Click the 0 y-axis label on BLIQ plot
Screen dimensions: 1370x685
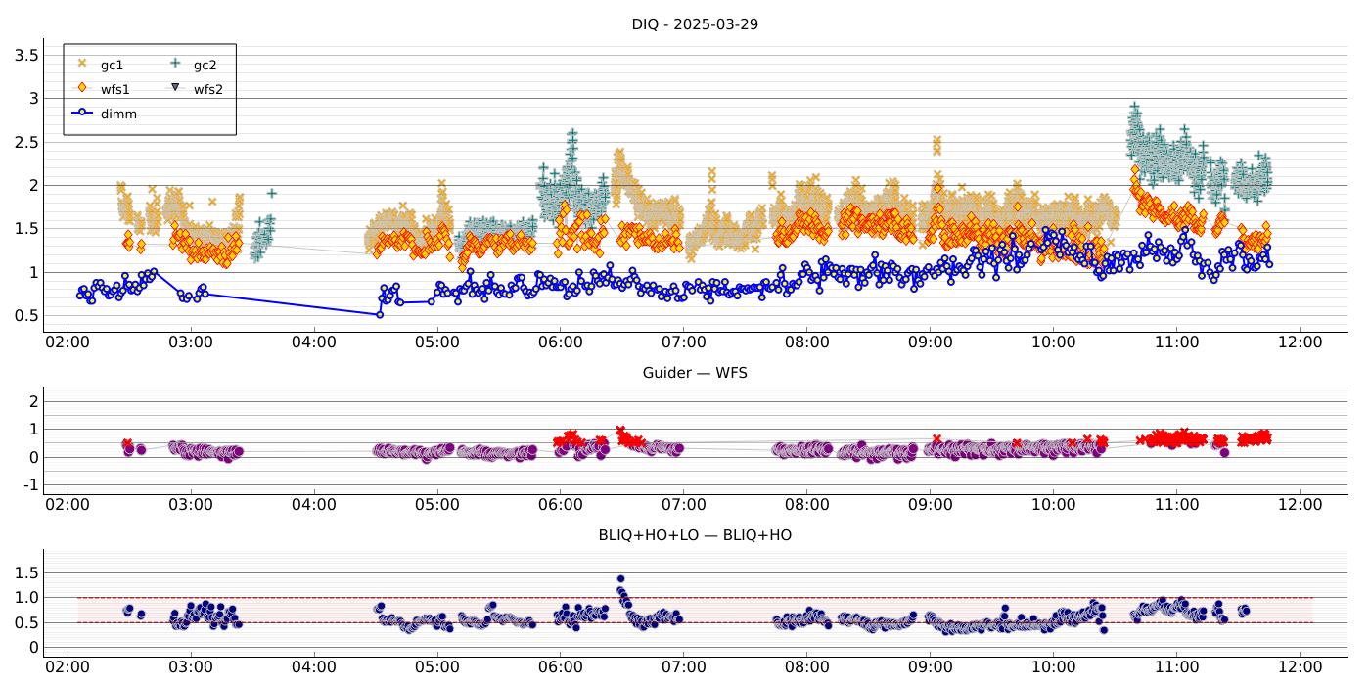[33, 648]
